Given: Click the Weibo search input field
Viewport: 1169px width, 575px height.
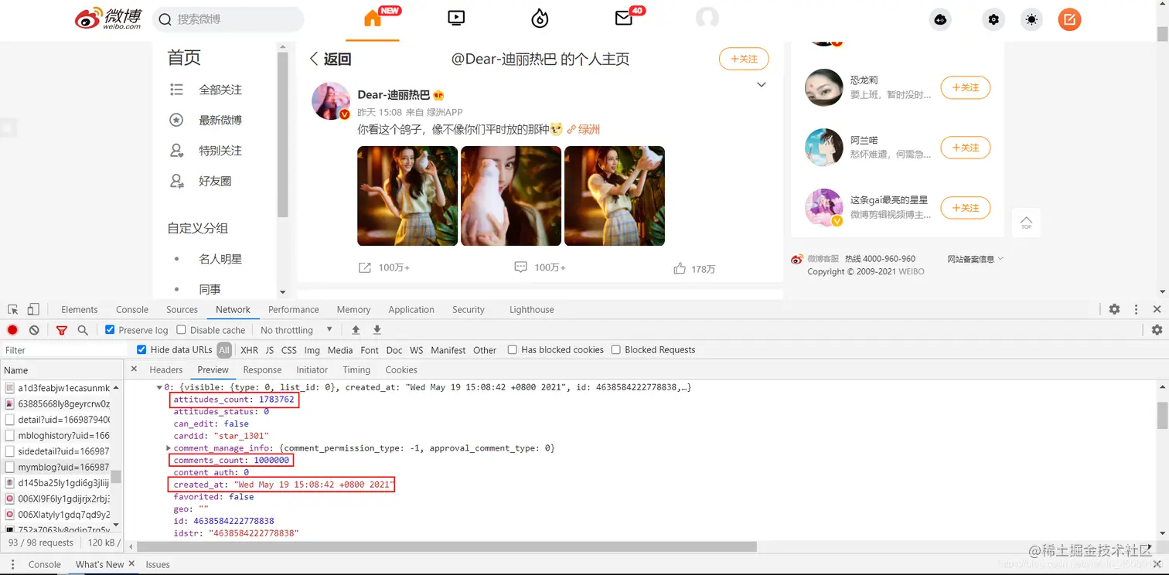Looking at the screenshot, I should tap(228, 19).
